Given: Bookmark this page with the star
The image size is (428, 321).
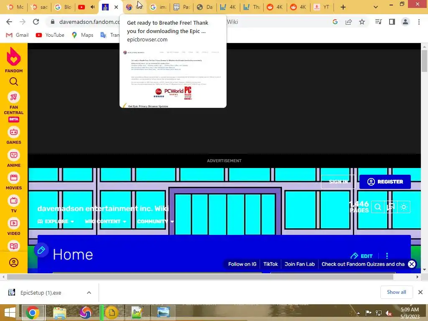Looking at the screenshot, I should point(362,22).
